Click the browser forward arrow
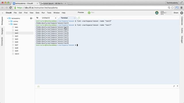This screenshot has height=103, width=184. [6, 8]
